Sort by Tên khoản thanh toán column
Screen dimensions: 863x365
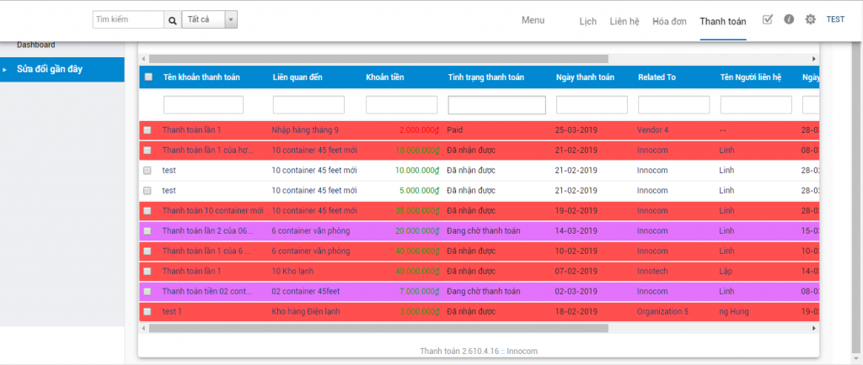coord(201,77)
